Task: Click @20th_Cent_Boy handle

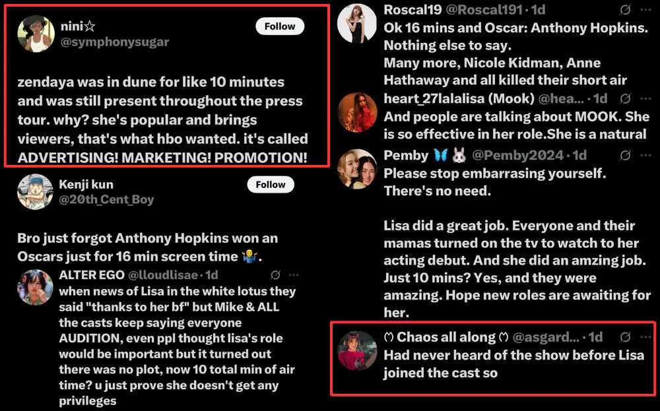Action: click(106, 199)
